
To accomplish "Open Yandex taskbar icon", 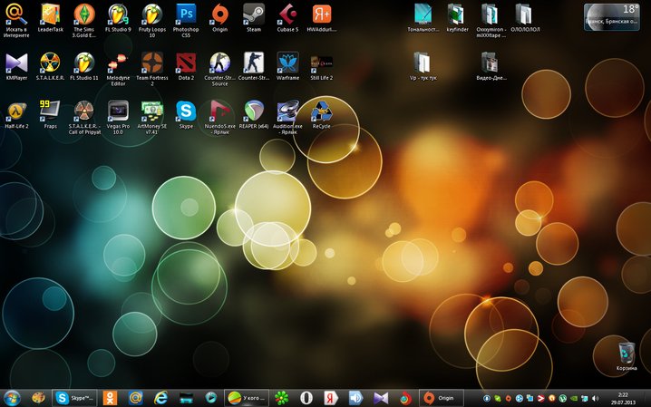I will (331, 398).
